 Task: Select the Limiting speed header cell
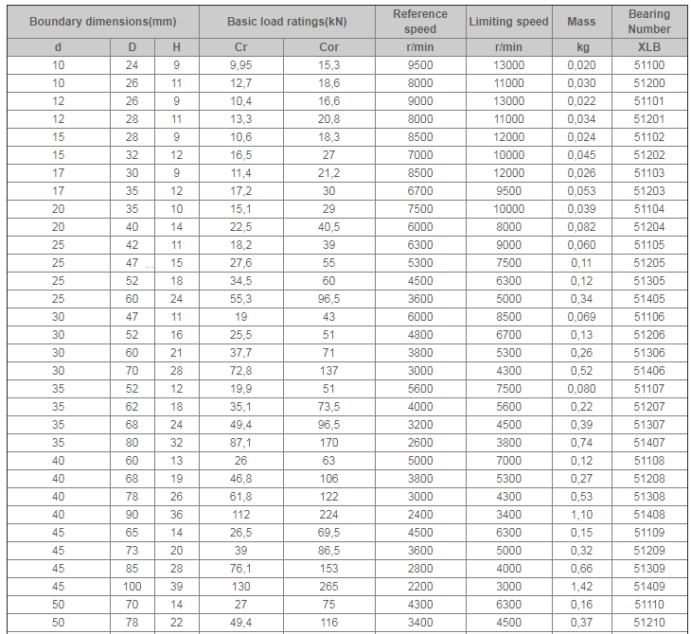point(508,22)
